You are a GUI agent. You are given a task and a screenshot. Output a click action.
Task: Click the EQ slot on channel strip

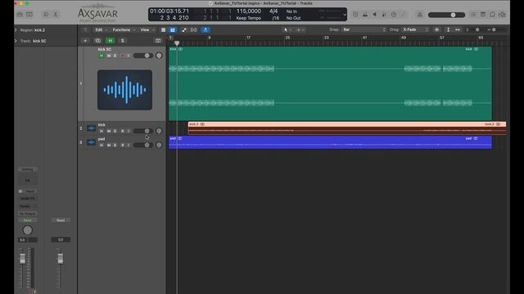tap(27, 180)
